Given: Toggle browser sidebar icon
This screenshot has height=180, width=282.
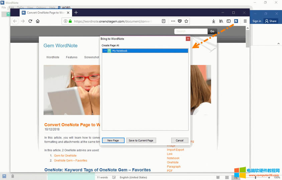Looking at the screenshot, I should tap(229, 21).
